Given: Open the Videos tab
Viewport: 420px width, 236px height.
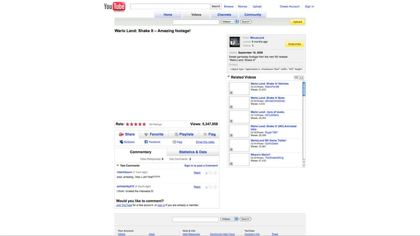Looking at the screenshot, I should (x=196, y=15).
